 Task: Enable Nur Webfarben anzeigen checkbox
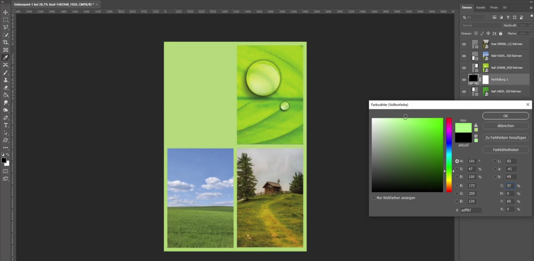pyautogui.click(x=373, y=198)
